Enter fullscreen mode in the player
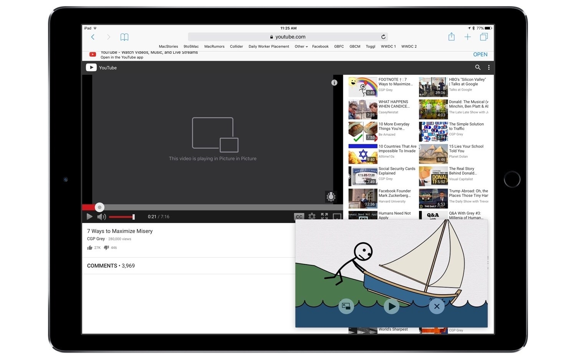This screenshot has width=576, height=359. tap(324, 217)
